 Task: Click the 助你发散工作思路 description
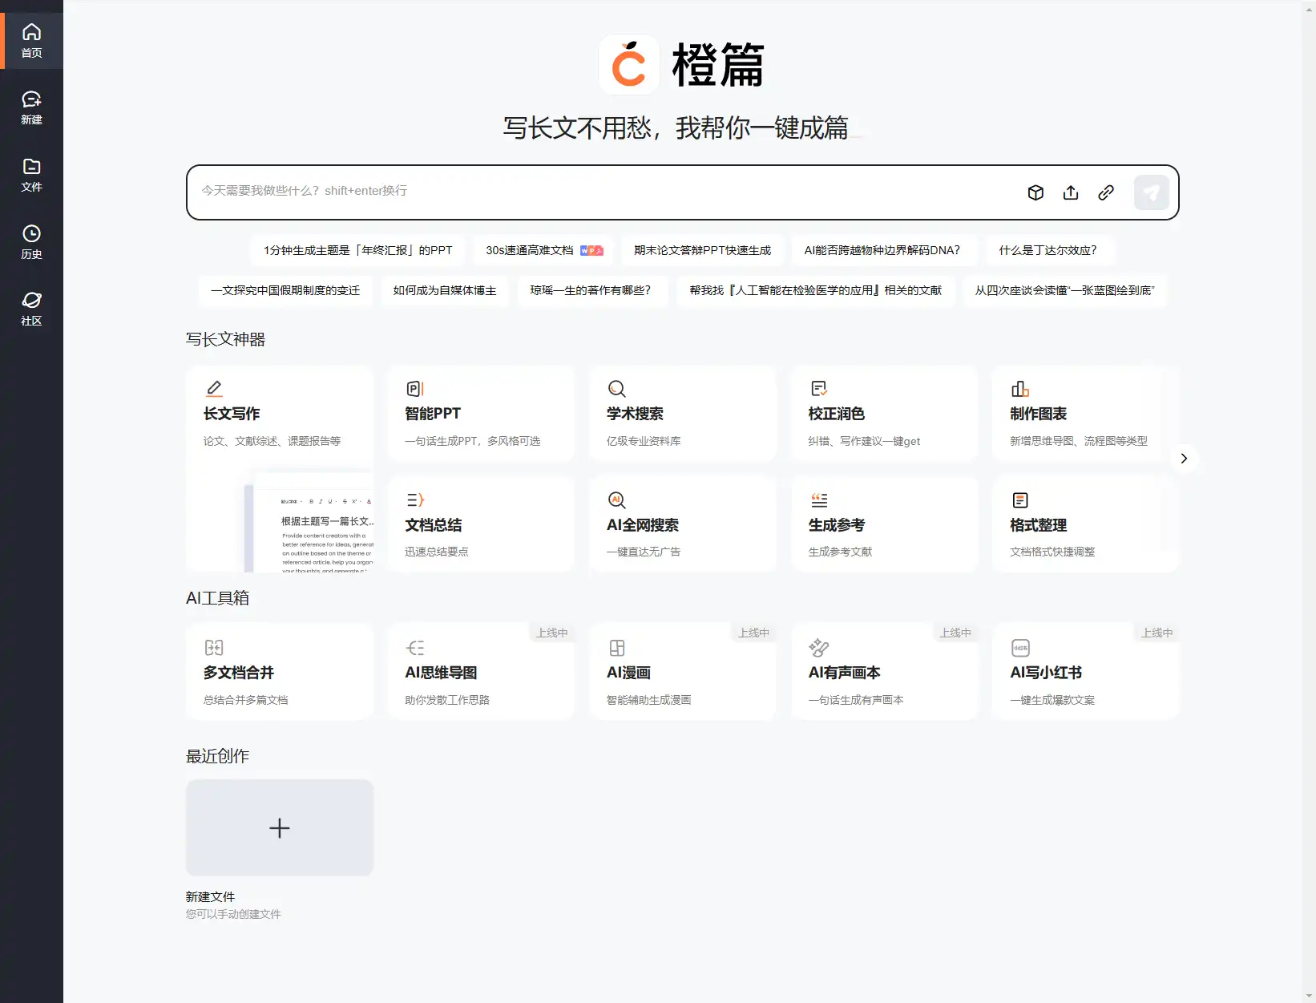[x=447, y=700]
